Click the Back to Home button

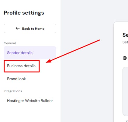30,29
